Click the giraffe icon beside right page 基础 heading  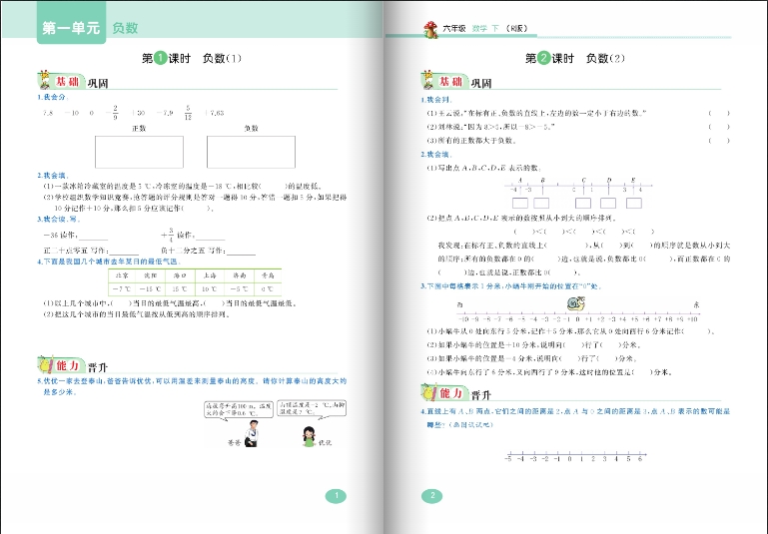[429, 81]
